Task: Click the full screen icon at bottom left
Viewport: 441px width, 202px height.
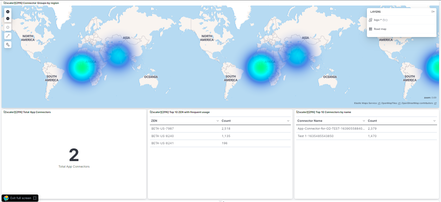Action: click(35, 198)
